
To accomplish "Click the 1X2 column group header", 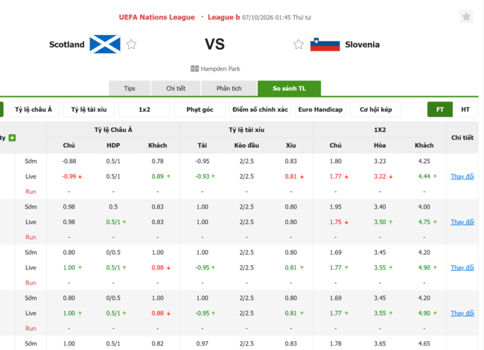I will coord(380,130).
